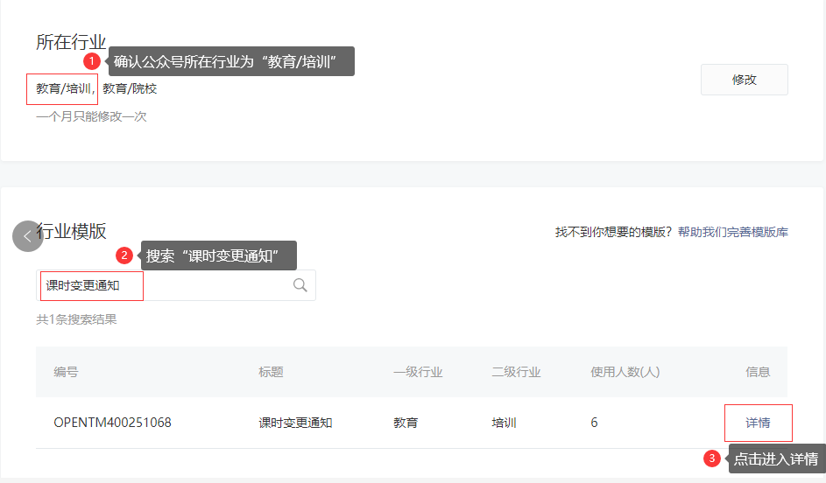826x483 pixels.
Task: Click the gray back arrow circle
Action: pyautogui.click(x=28, y=236)
